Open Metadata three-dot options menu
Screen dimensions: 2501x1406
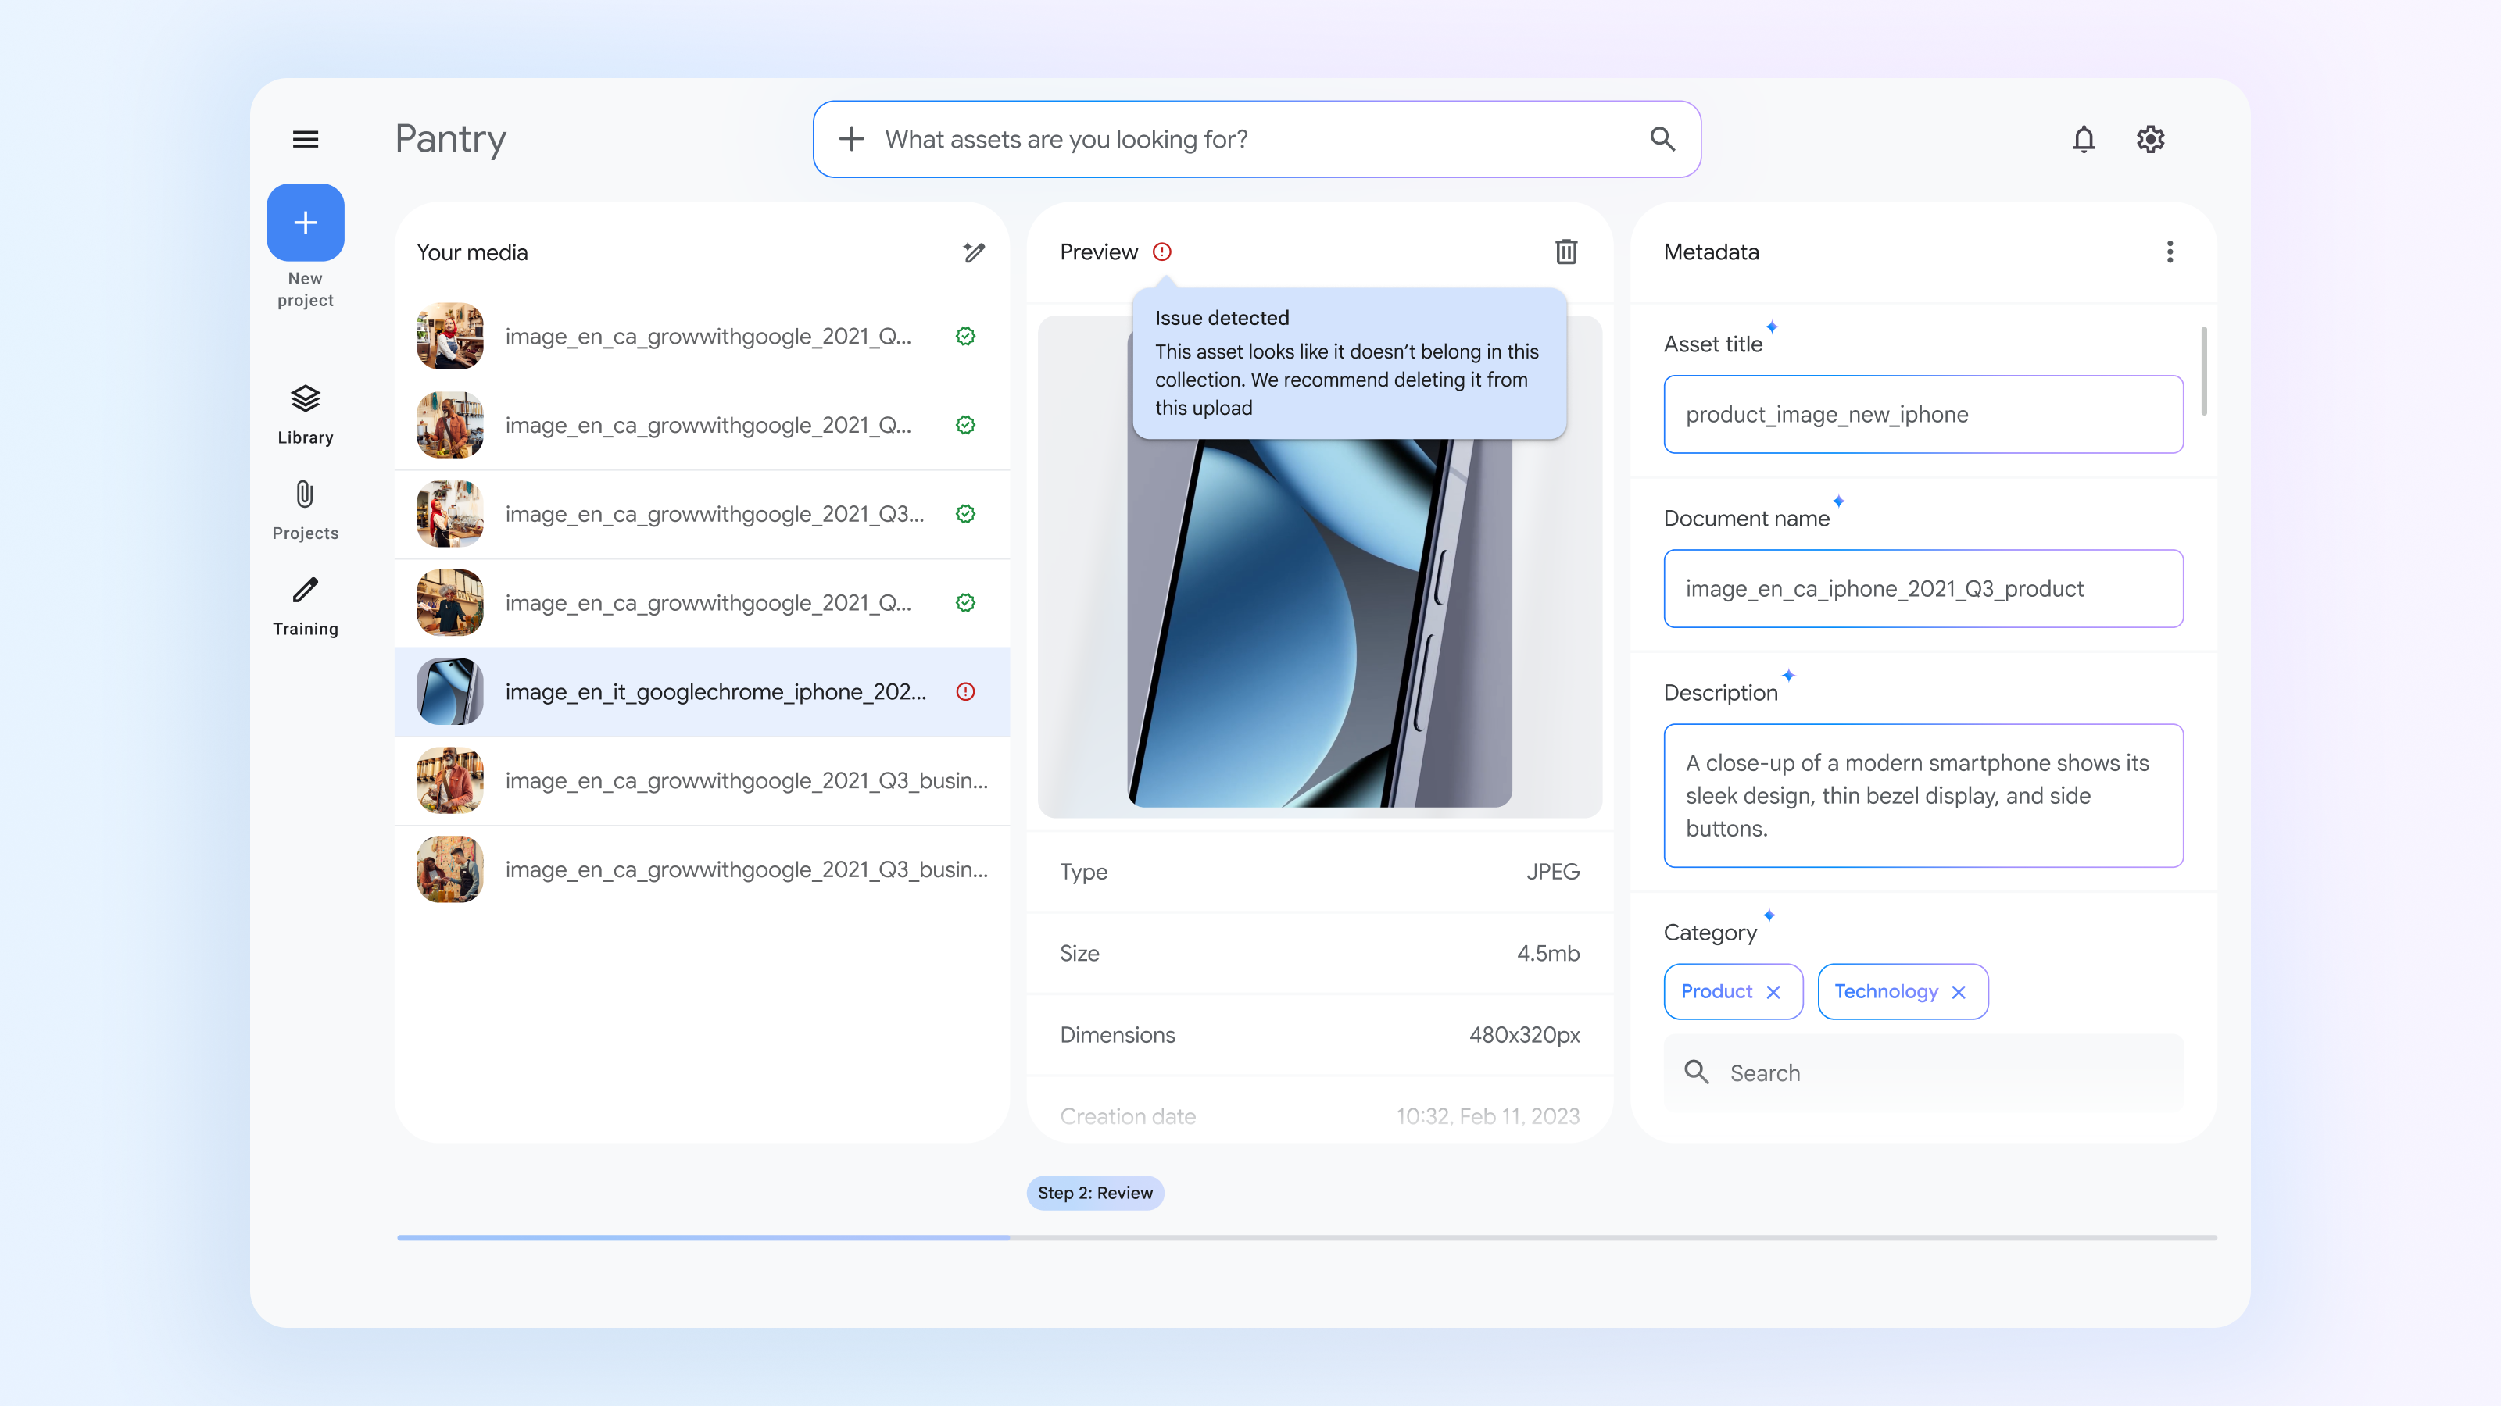[x=2170, y=252]
